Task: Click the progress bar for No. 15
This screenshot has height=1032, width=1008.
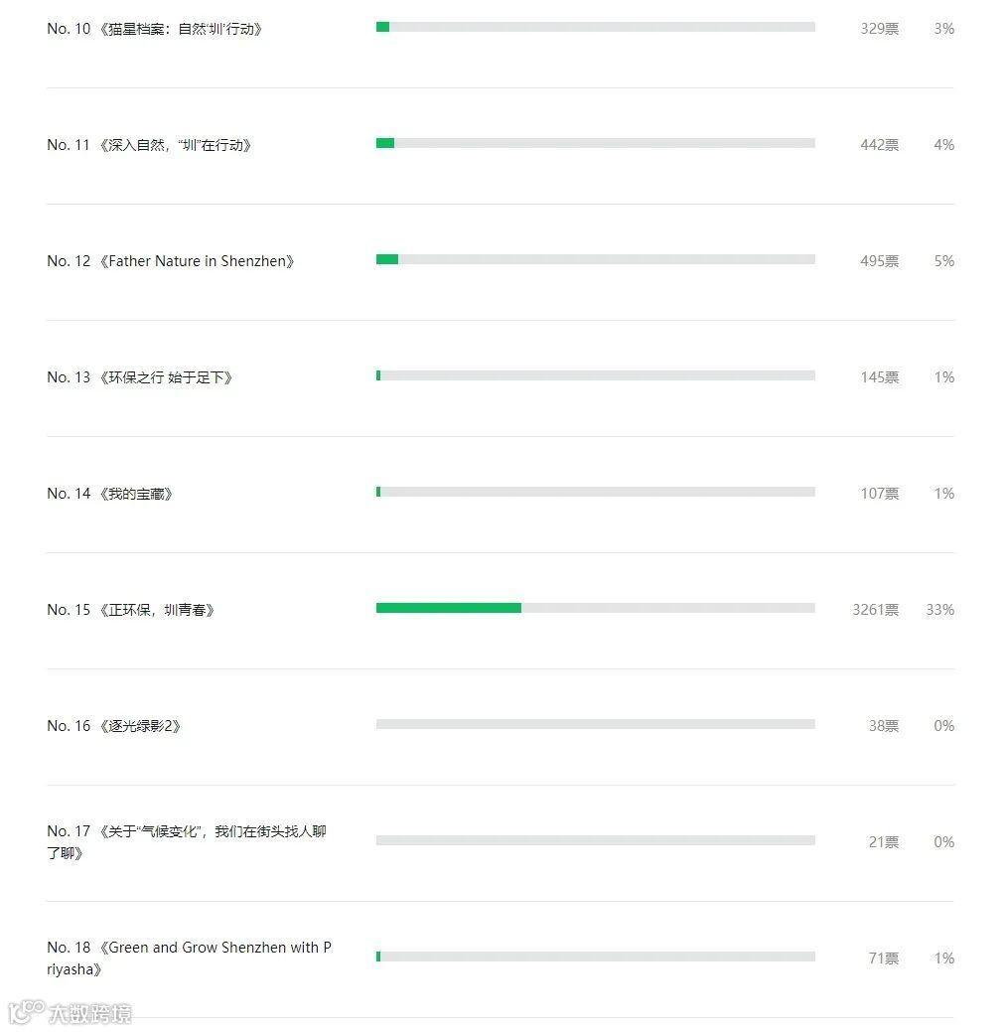Action: (595, 608)
